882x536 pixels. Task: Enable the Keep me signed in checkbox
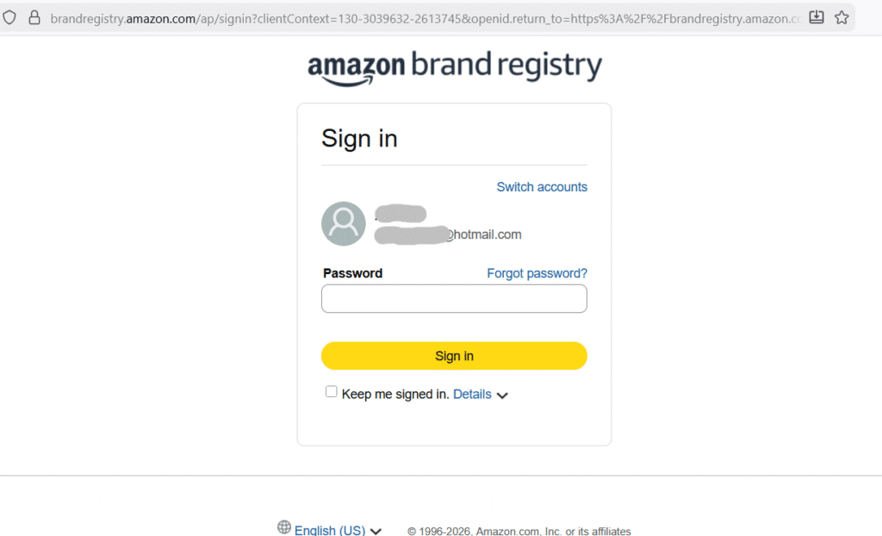(331, 392)
